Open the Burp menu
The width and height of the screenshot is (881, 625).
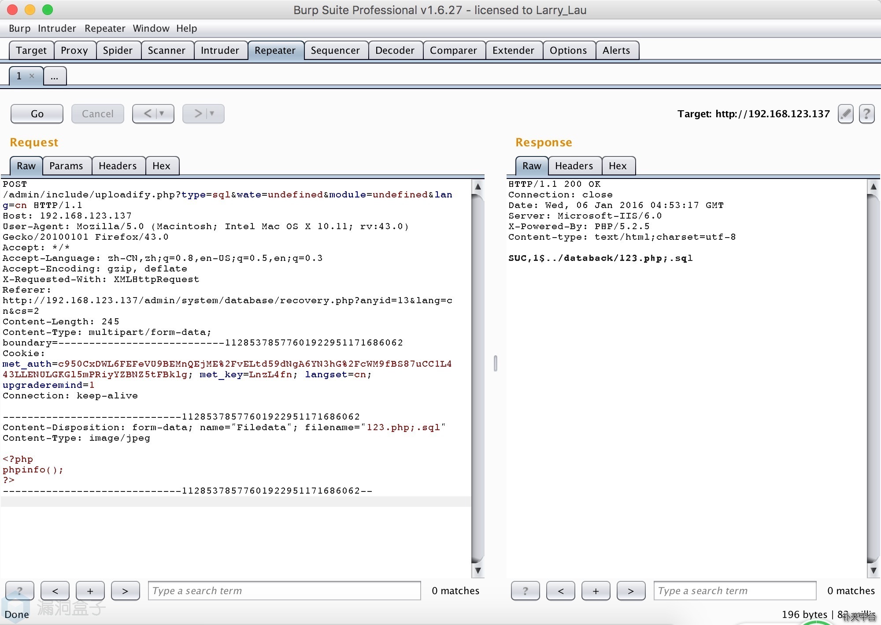pos(20,28)
